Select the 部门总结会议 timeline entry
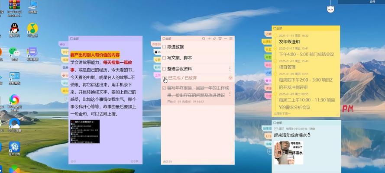The image size is (385, 173). (307, 54)
